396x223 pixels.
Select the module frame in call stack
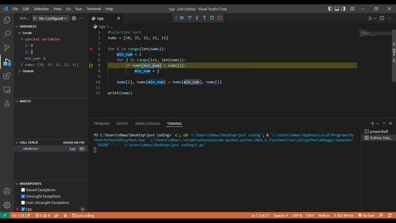[x=51, y=149]
